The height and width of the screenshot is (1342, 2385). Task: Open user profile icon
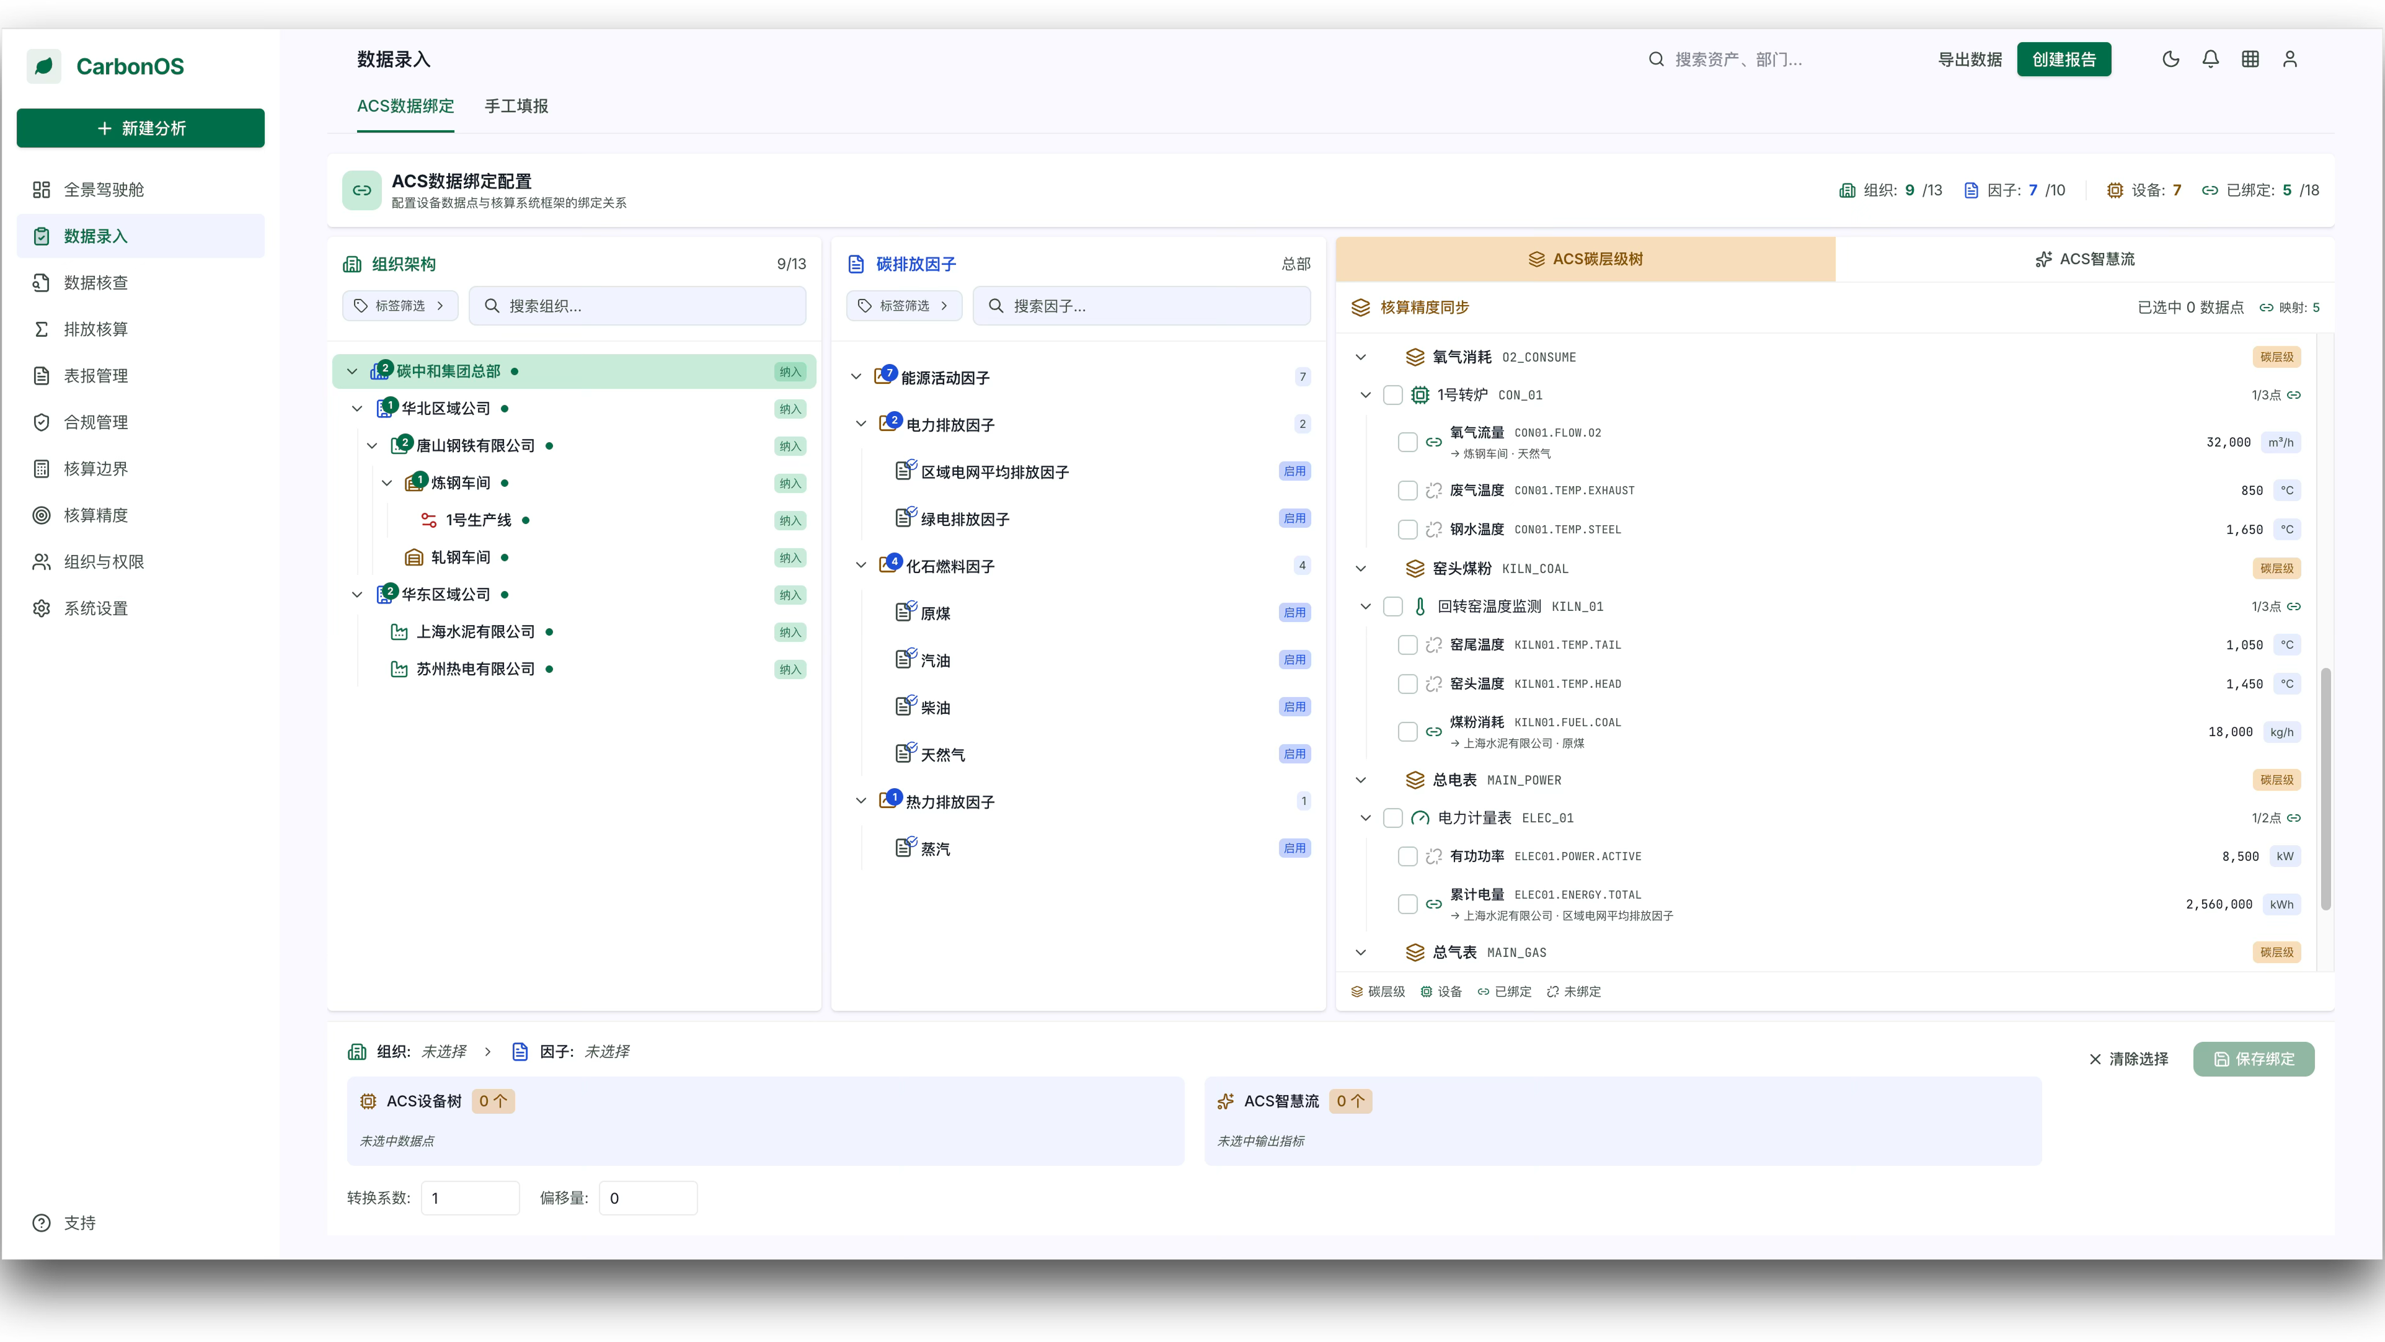tap(2290, 60)
